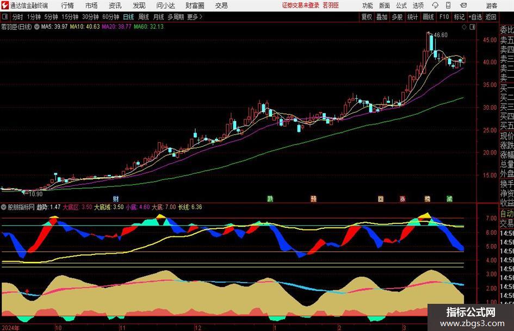The width and height of the screenshot is (514, 331).
Task: Open the 资讯 menu
Action: click(x=115, y=5)
